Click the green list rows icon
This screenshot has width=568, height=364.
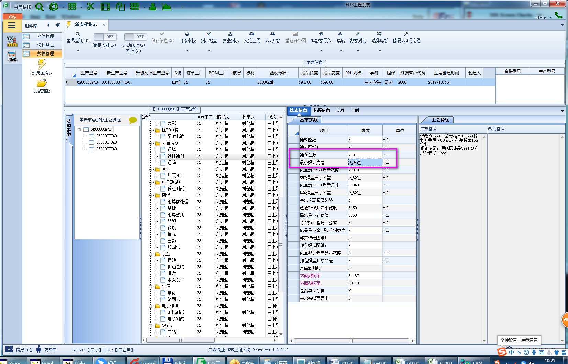(135, 7)
